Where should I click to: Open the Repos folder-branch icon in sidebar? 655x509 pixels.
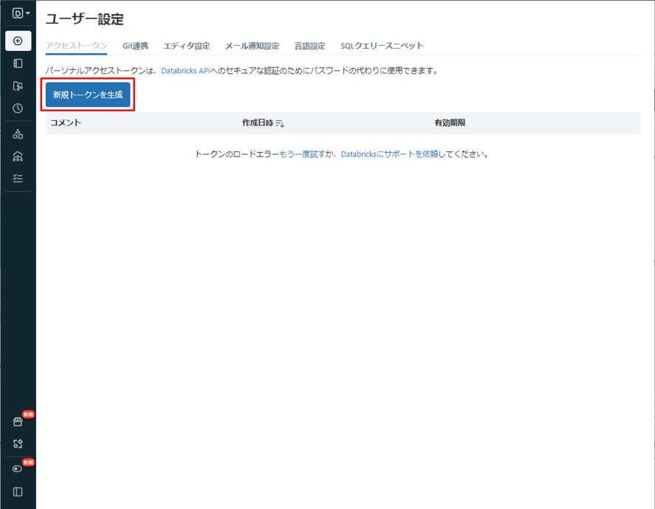click(x=18, y=86)
